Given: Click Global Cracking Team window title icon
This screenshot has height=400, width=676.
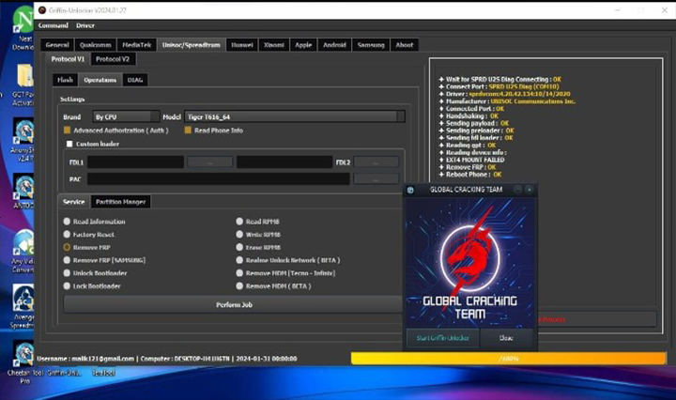Looking at the screenshot, I should (410, 190).
